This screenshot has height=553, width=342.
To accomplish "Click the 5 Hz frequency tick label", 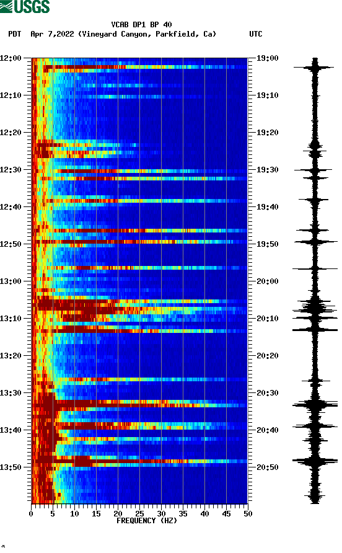I will (53, 514).
